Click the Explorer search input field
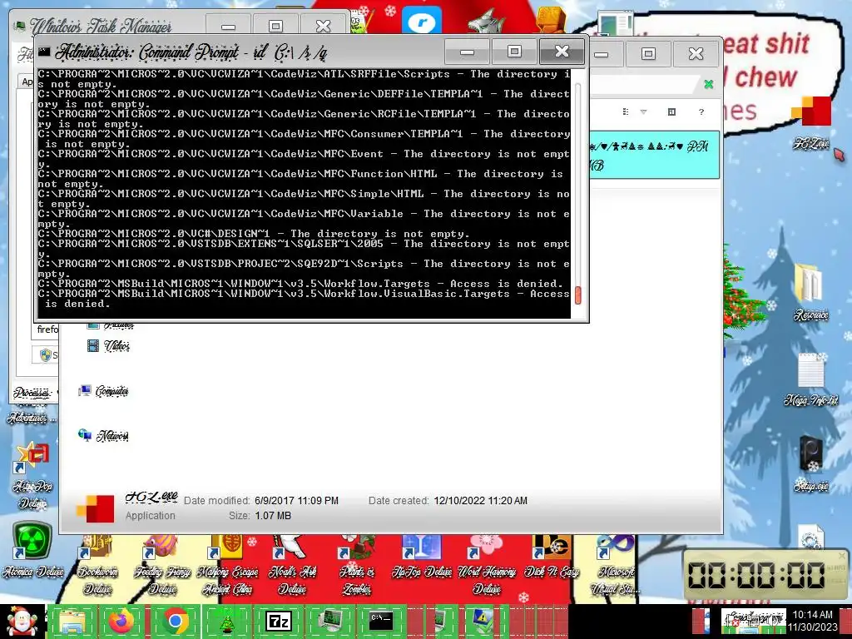The image size is (852, 639). [x=645, y=84]
